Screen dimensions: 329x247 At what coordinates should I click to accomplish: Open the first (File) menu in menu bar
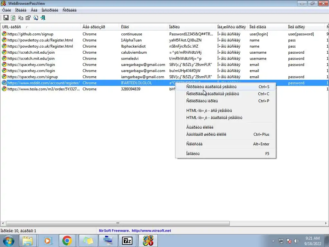[6, 10]
